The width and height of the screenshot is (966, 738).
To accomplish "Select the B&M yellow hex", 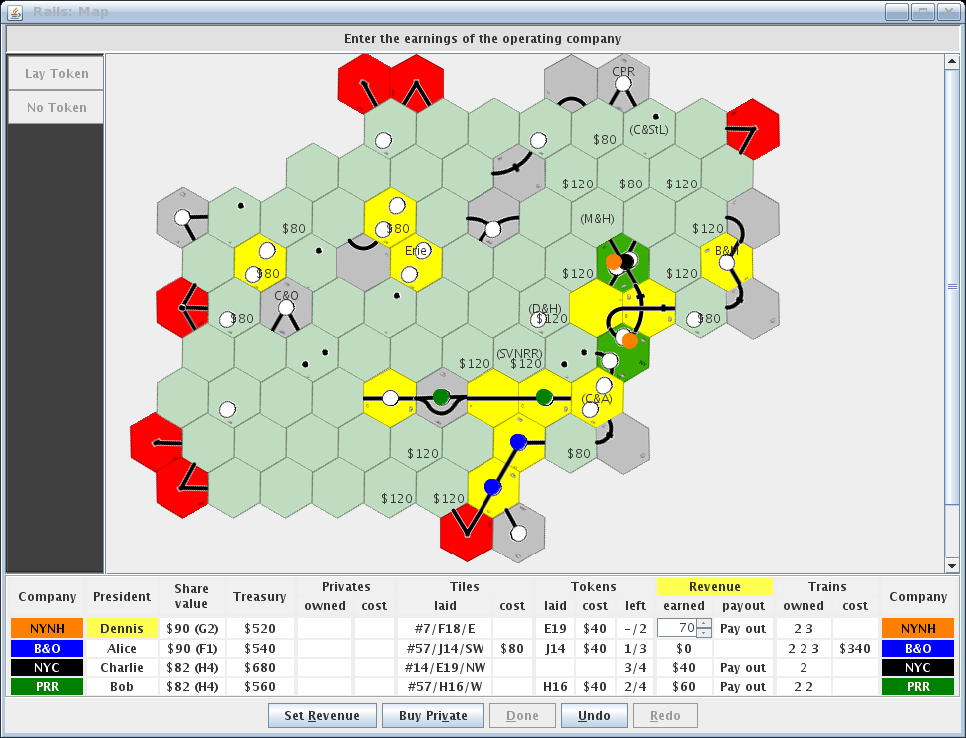I will [x=727, y=262].
